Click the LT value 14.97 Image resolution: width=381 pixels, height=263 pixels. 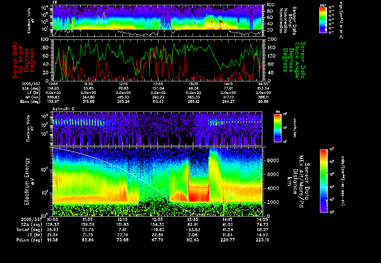pyautogui.click(x=263, y=235)
